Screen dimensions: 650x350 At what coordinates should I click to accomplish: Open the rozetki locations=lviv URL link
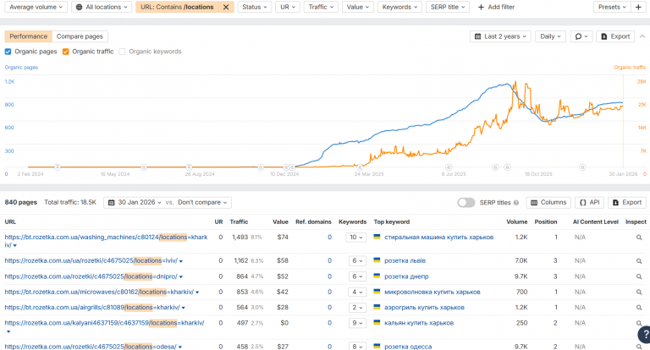click(91, 261)
